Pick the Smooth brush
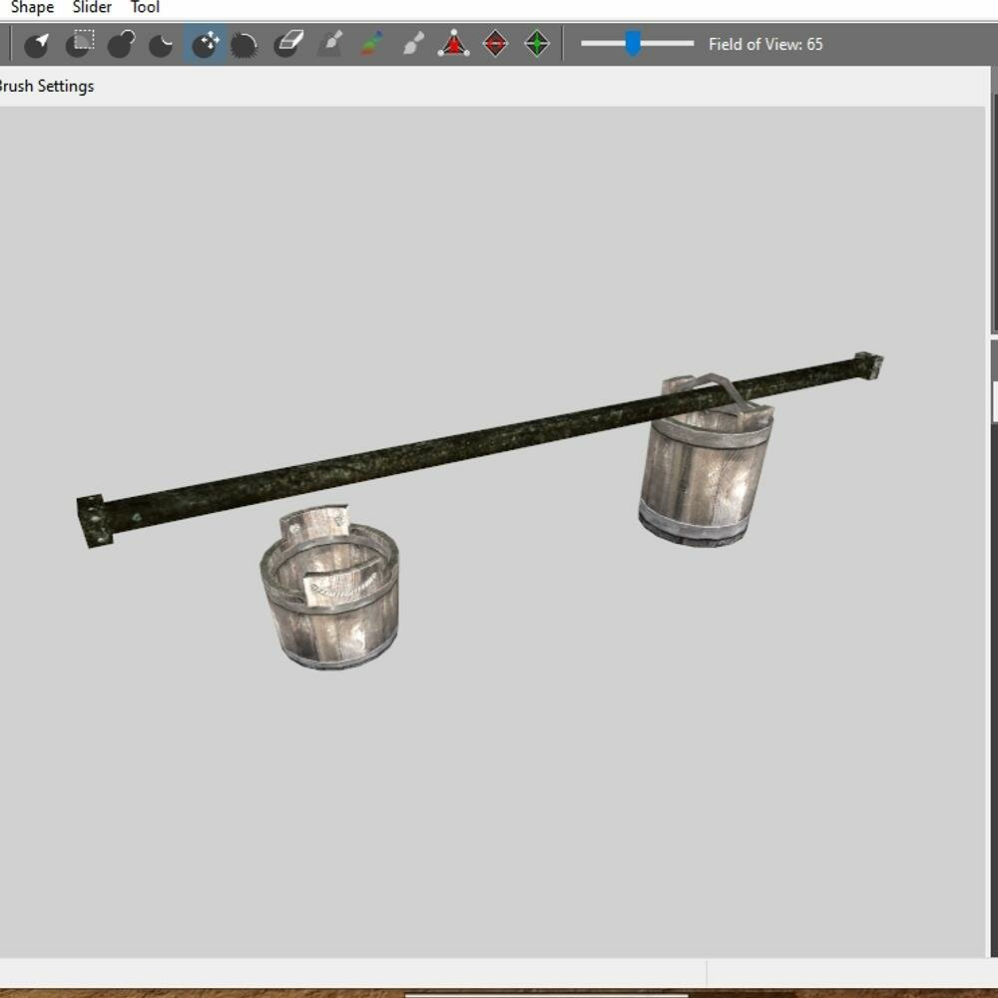Viewport: 998px width, 998px height. tap(245, 44)
